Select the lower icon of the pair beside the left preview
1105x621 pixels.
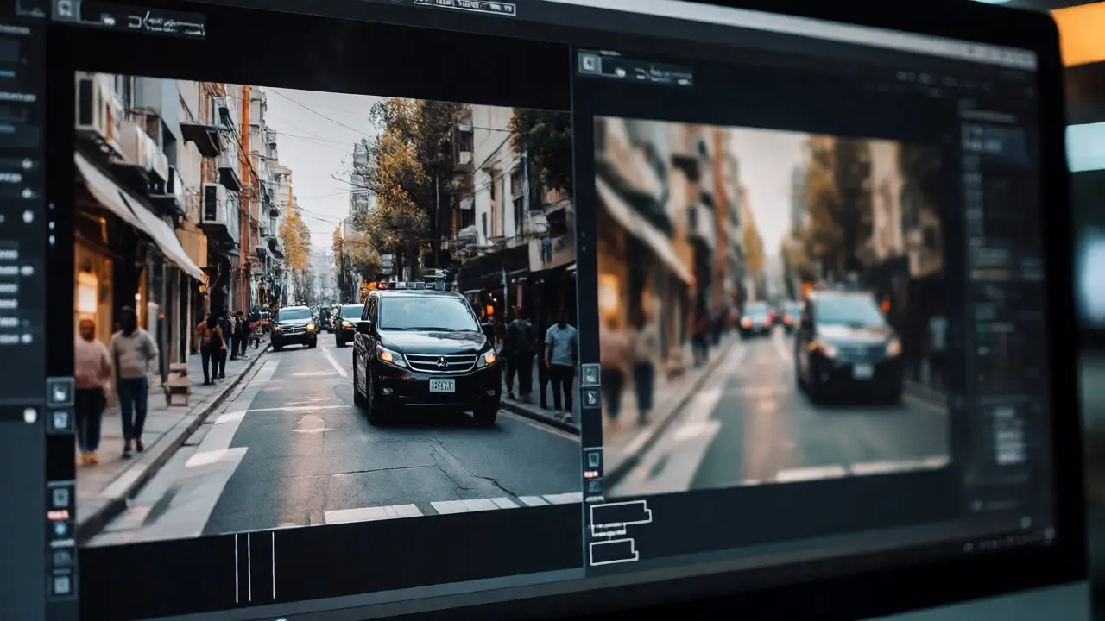click(x=60, y=420)
